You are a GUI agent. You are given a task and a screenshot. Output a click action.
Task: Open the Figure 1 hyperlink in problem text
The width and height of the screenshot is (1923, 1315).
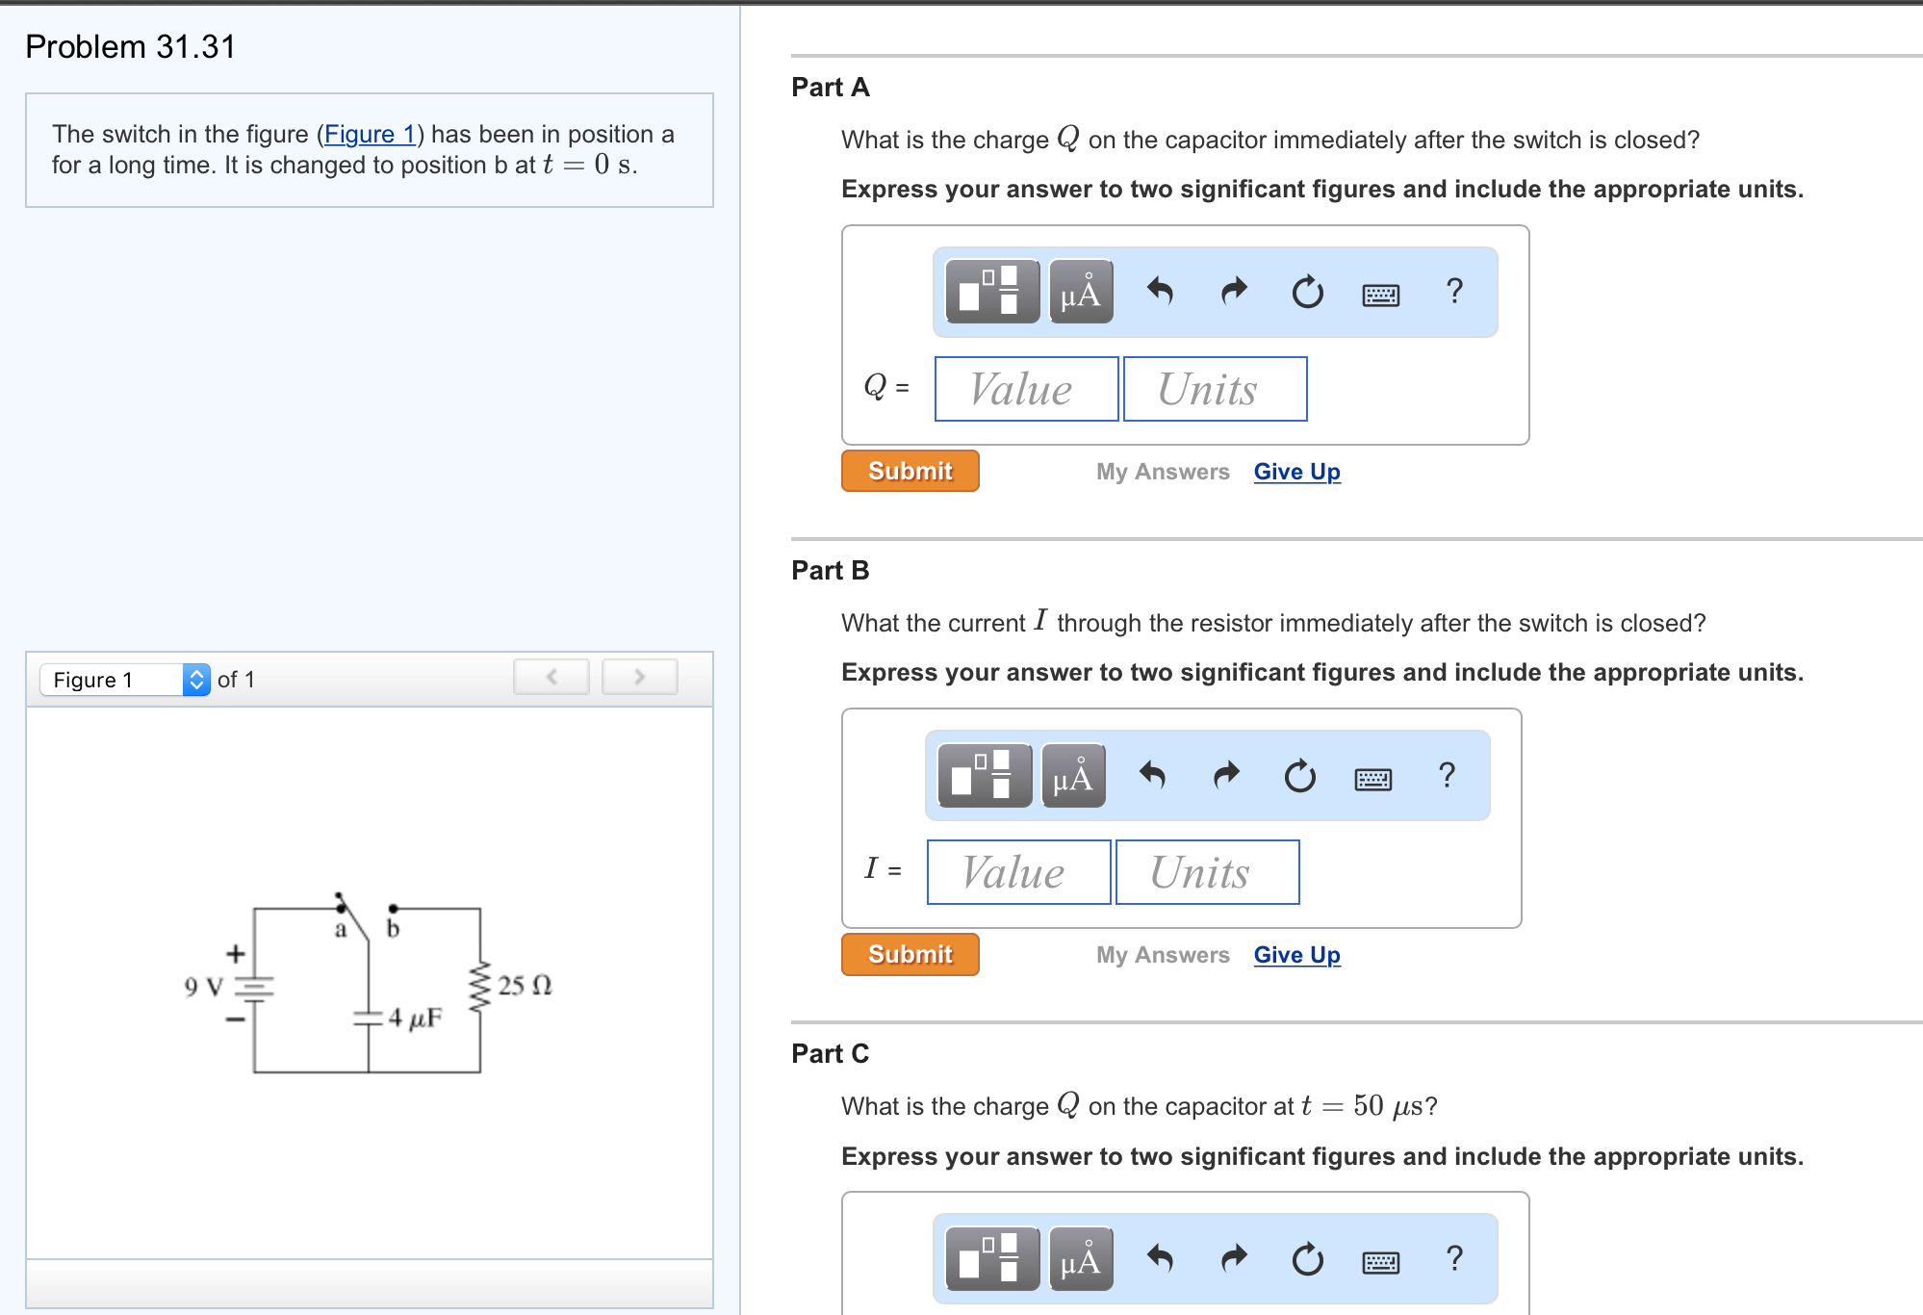coord(371,134)
